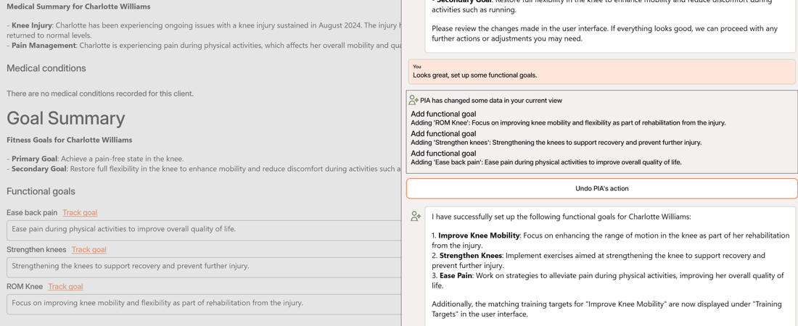Edit the Strengthen knees description field
The height and width of the screenshot is (326, 798).
pos(204,267)
